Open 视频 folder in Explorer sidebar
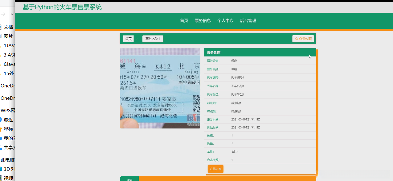 pyautogui.click(x=8, y=178)
